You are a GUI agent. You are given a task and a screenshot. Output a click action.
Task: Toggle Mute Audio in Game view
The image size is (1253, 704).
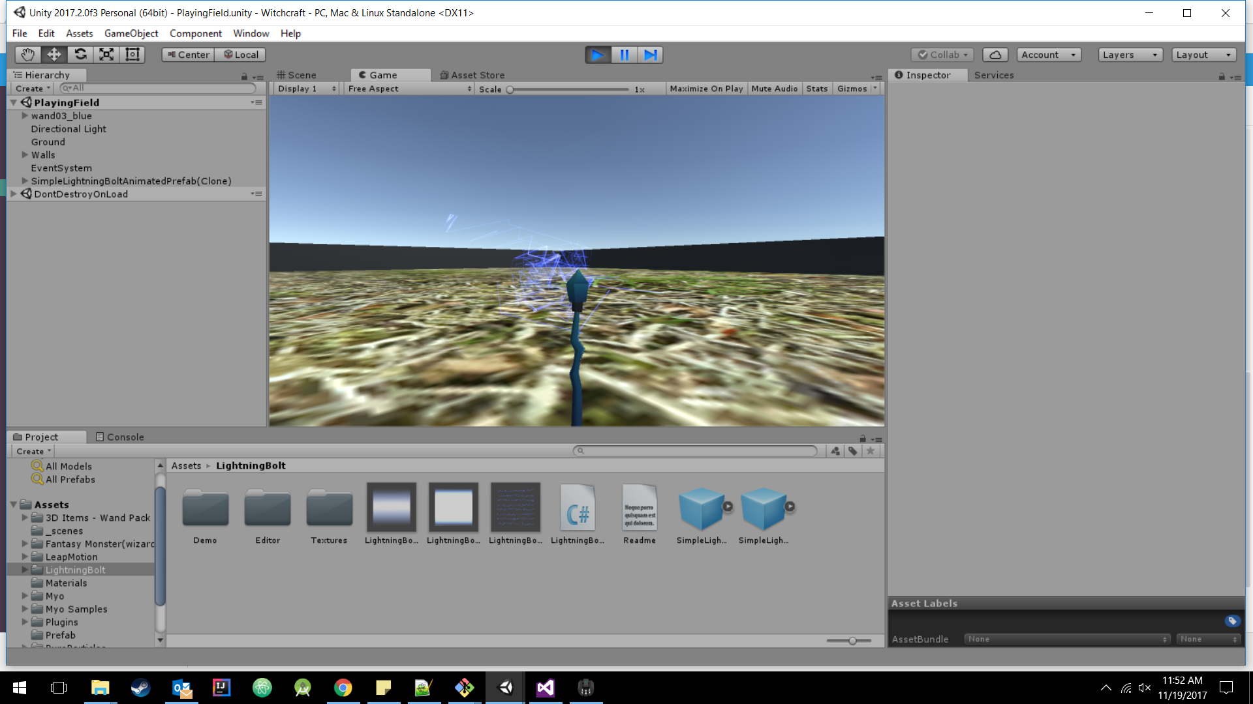774,89
